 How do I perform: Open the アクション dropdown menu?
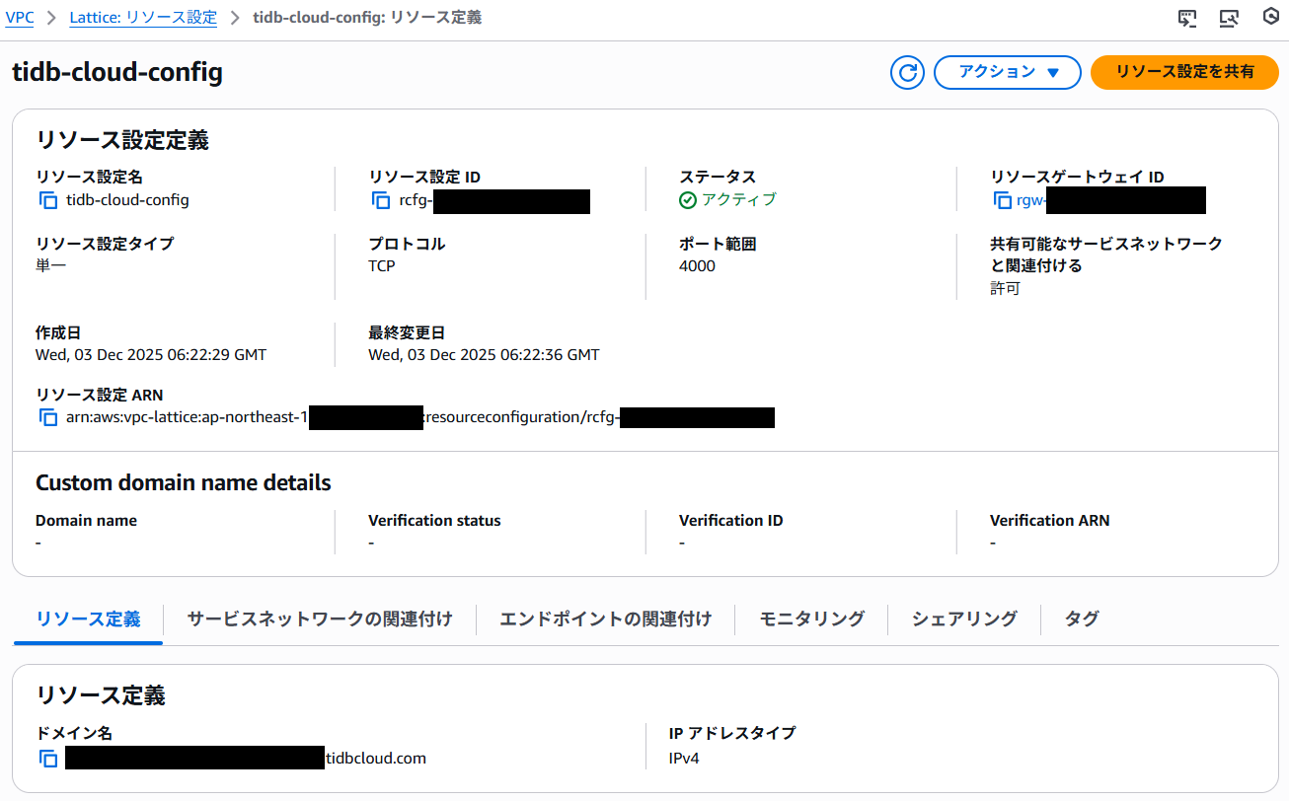click(1007, 72)
